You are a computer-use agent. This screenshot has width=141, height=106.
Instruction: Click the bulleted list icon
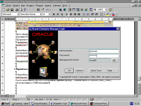tap(88, 14)
